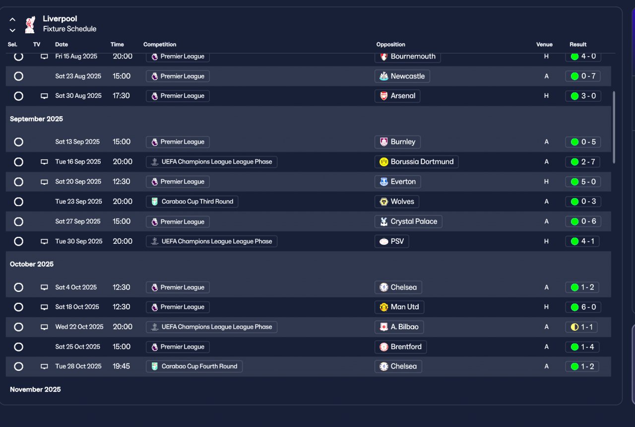Click the TV column header
This screenshot has width=635, height=427.
[37, 45]
